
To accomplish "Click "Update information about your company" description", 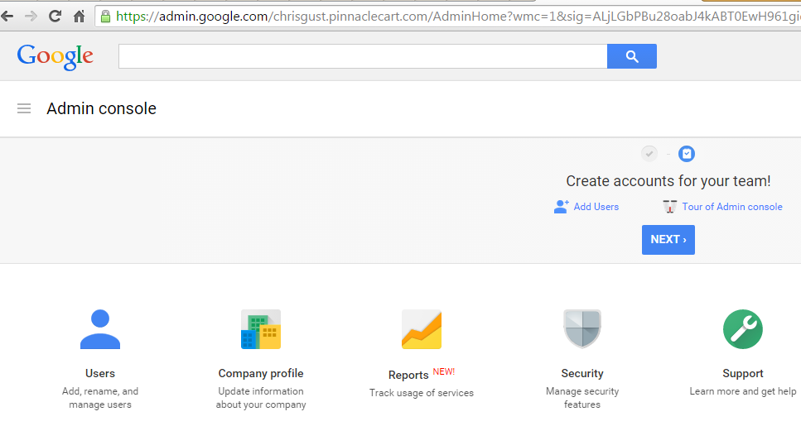I will [x=261, y=398].
